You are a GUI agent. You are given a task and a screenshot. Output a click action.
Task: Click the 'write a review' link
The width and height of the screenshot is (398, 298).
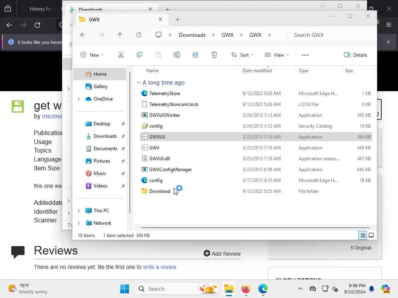159,267
